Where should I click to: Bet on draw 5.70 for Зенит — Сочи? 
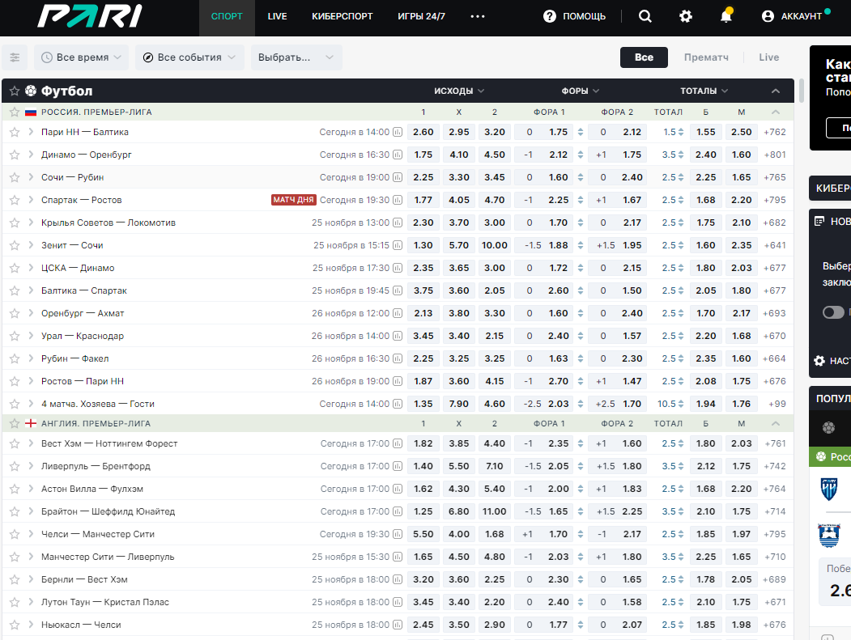[x=458, y=245]
